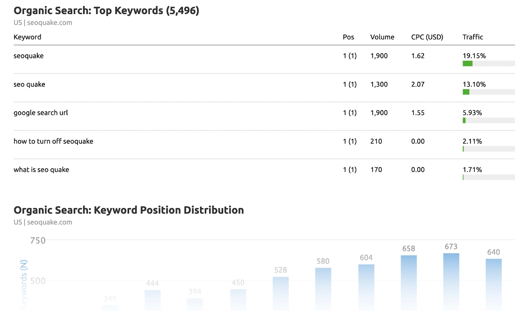The image size is (532, 311).
Task: Select the chart bar labeled 673
Action: coord(451,282)
